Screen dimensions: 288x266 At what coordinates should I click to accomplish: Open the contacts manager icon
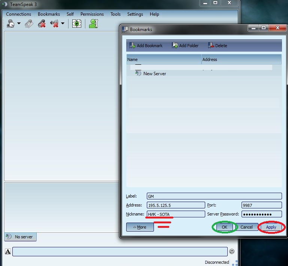pyautogui.click(x=94, y=24)
